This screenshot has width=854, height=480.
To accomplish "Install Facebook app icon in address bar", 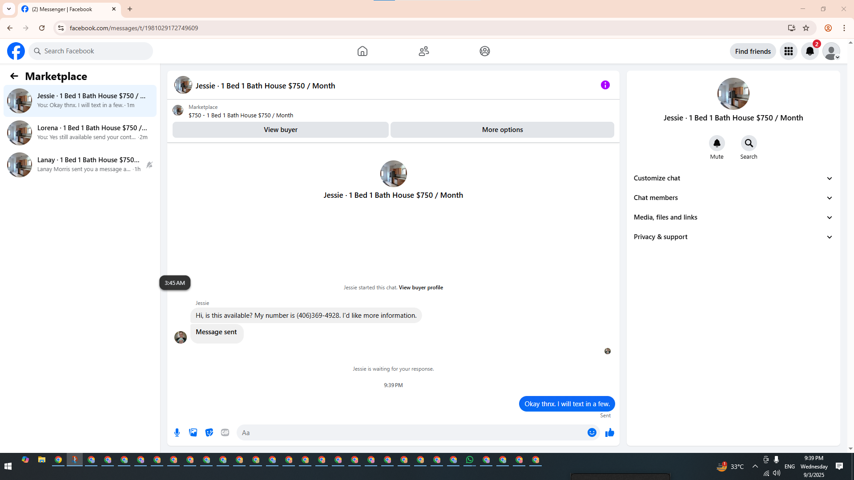I will (791, 28).
